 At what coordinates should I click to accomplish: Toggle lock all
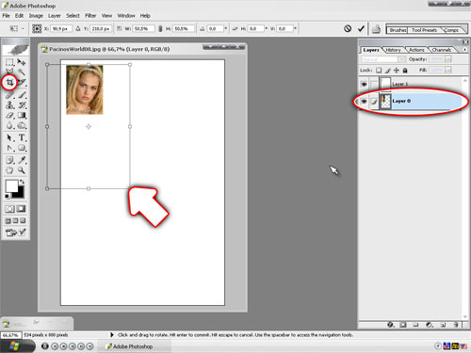pyautogui.click(x=405, y=70)
